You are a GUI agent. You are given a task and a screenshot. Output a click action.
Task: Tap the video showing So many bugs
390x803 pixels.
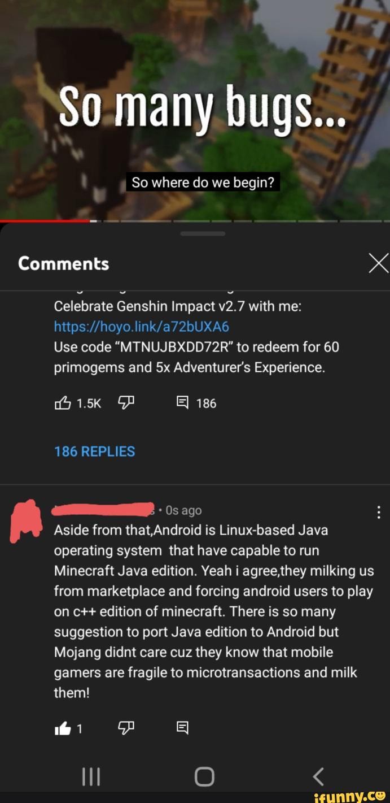pos(195,110)
